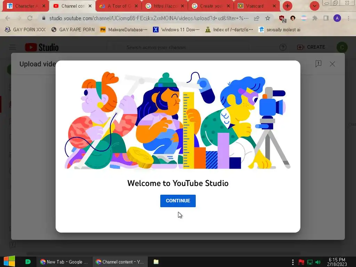
Task: Open the volume speaker tray icon
Action: point(318,262)
